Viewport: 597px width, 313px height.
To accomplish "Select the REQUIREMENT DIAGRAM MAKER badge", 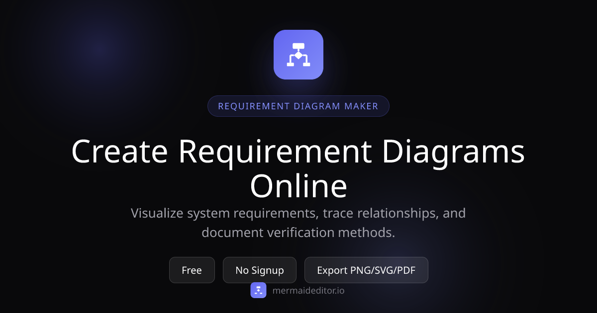I will coord(298,106).
